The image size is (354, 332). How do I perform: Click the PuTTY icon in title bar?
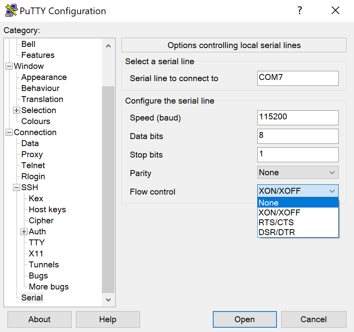(x=11, y=10)
